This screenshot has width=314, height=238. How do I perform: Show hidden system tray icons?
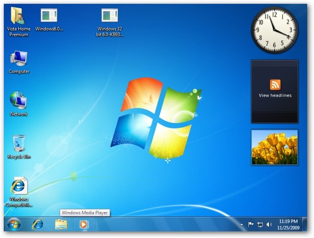tap(242, 225)
